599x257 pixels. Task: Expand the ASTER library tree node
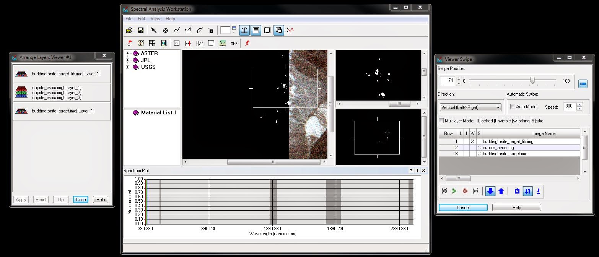127,54
